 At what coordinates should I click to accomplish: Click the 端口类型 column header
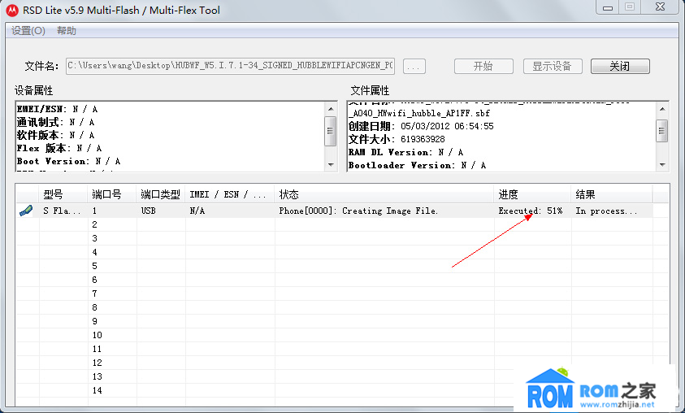pyautogui.click(x=161, y=194)
